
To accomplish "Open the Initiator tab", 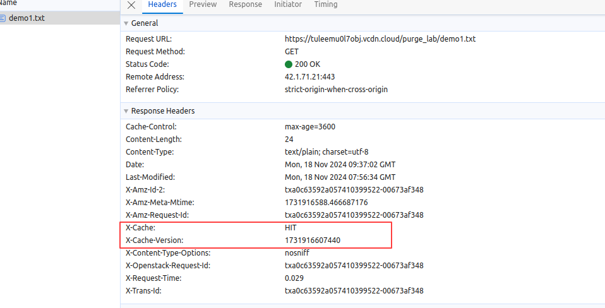I will click(x=288, y=4).
